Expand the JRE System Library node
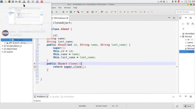Viewport: 195px width, 109px height. click(x=5, y=43)
